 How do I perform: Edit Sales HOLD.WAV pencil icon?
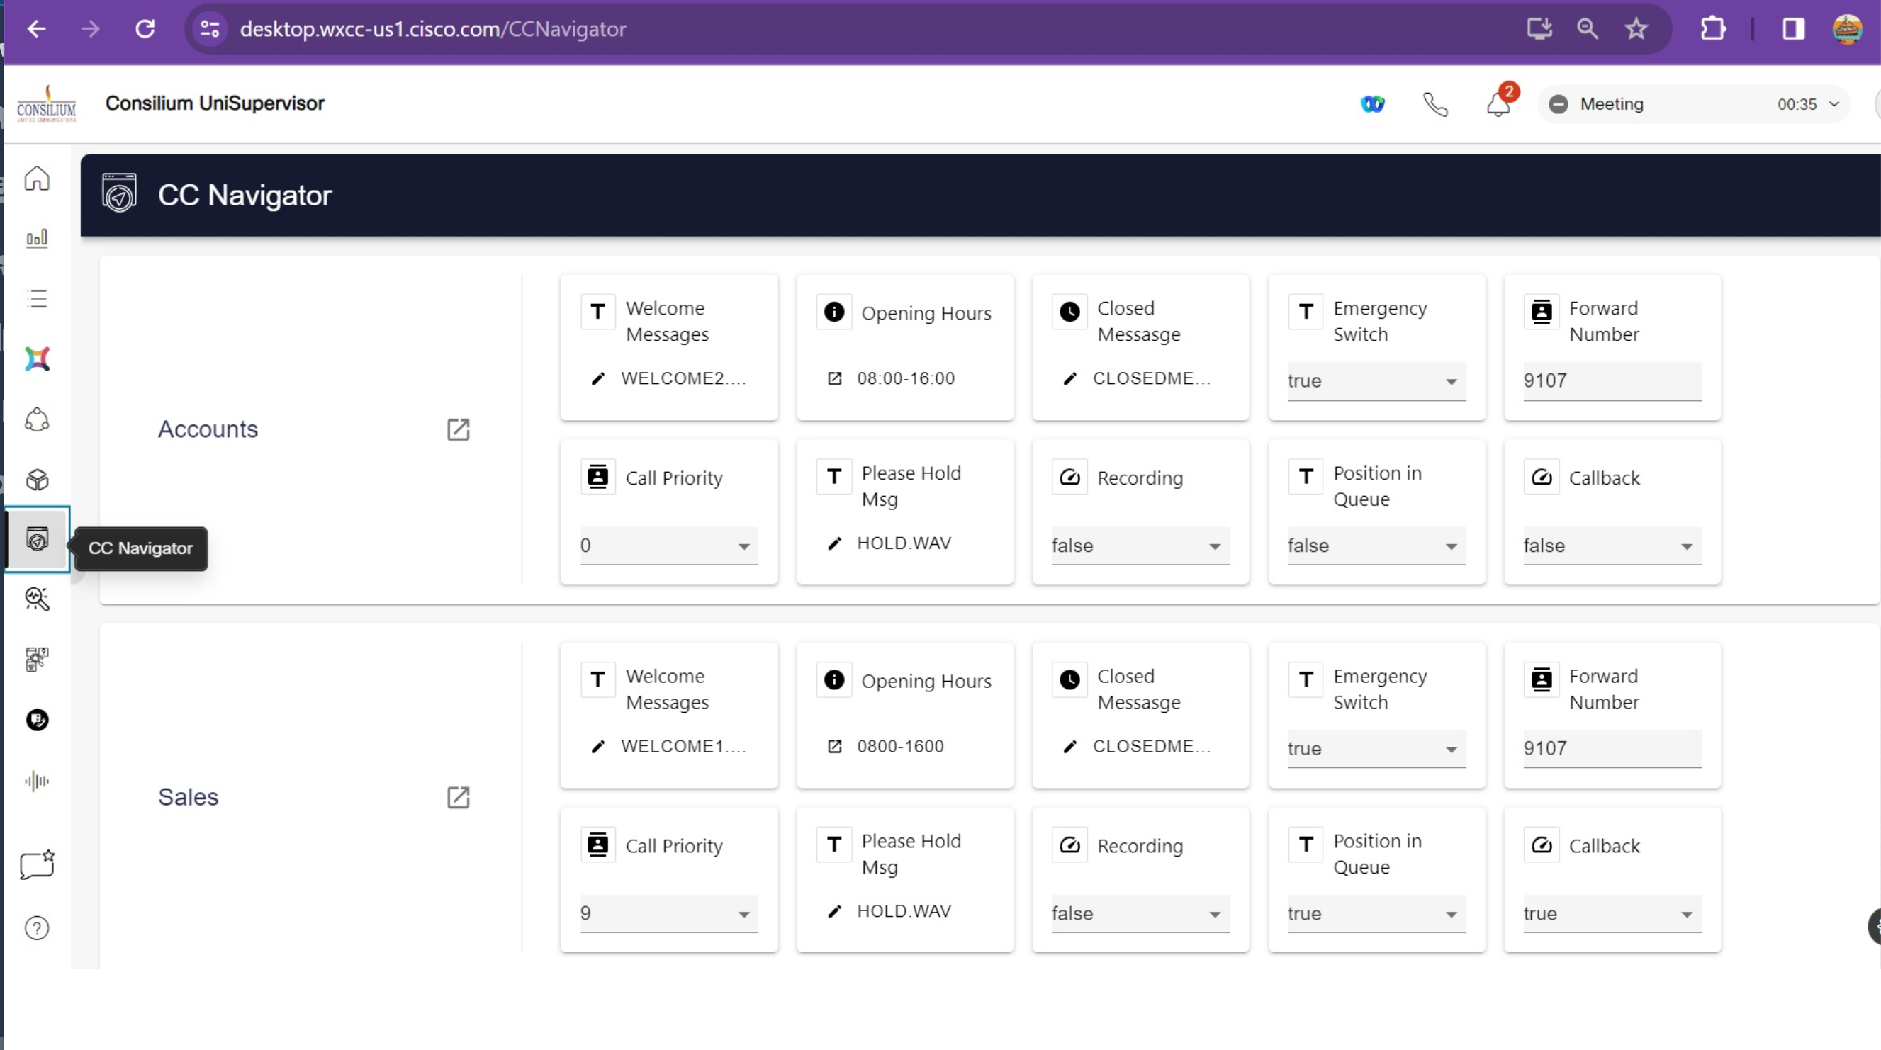tap(835, 911)
